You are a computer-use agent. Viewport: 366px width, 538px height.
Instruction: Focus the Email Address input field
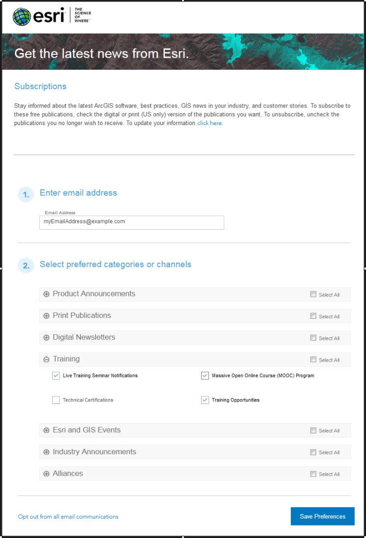click(132, 222)
